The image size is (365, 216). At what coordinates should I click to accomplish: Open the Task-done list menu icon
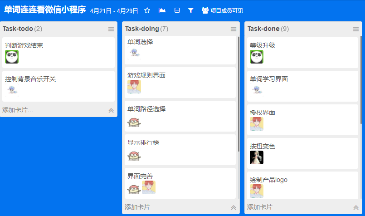click(x=356, y=29)
